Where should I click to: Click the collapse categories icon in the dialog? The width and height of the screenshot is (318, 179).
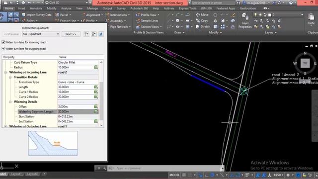pos(94,34)
